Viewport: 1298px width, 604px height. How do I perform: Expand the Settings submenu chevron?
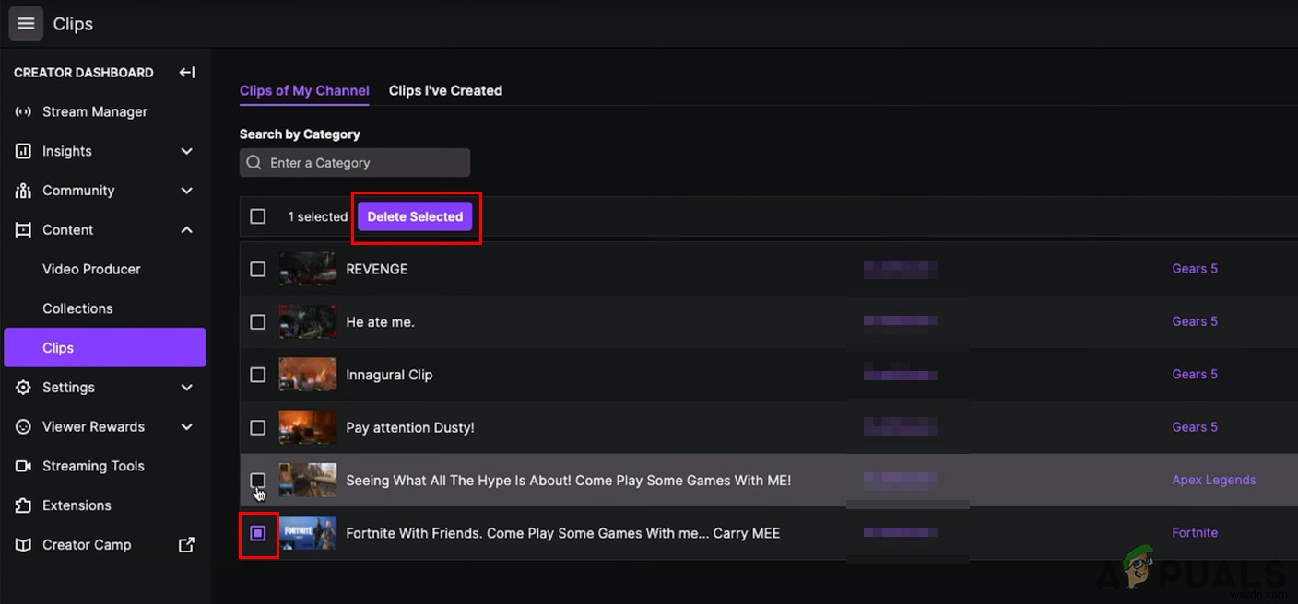pos(186,387)
